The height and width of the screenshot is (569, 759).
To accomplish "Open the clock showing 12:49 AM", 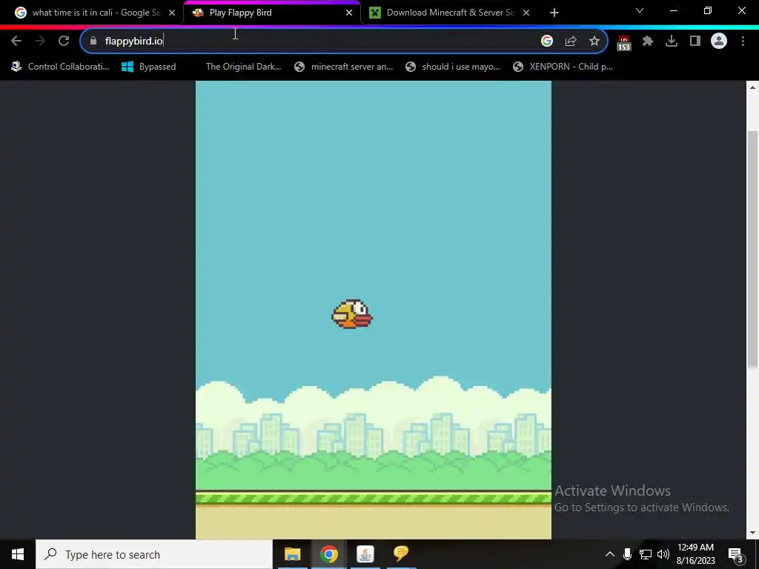I will click(x=695, y=554).
